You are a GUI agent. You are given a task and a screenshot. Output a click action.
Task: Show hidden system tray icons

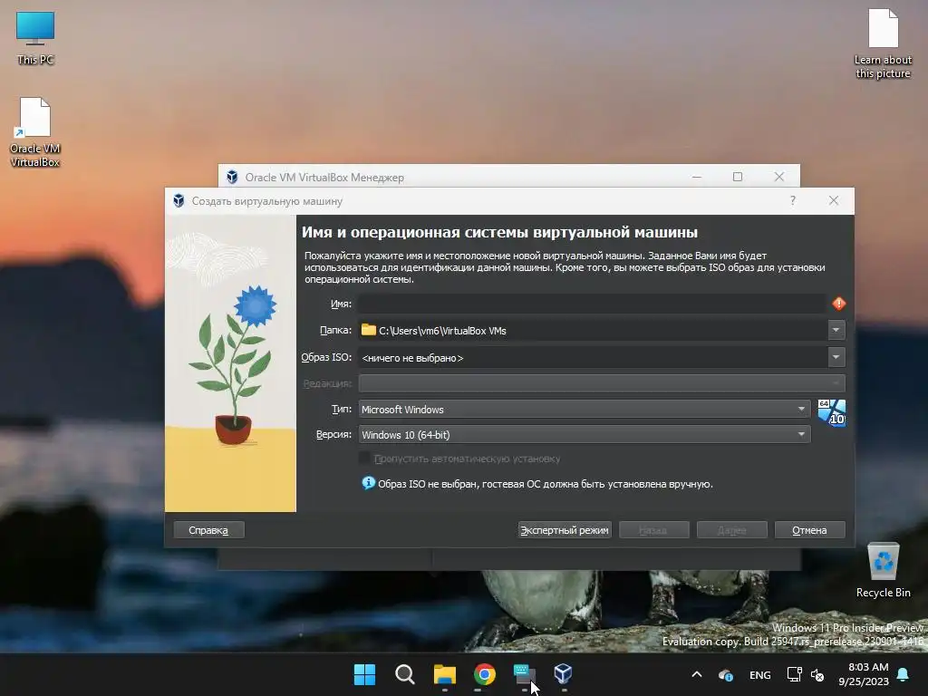click(x=697, y=674)
